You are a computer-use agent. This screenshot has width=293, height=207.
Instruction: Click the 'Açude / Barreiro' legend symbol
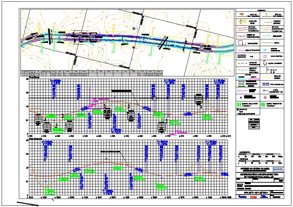coord(265,62)
